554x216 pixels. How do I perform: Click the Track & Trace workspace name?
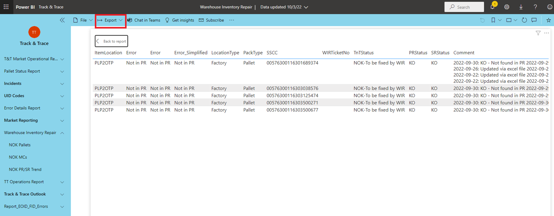click(x=34, y=43)
